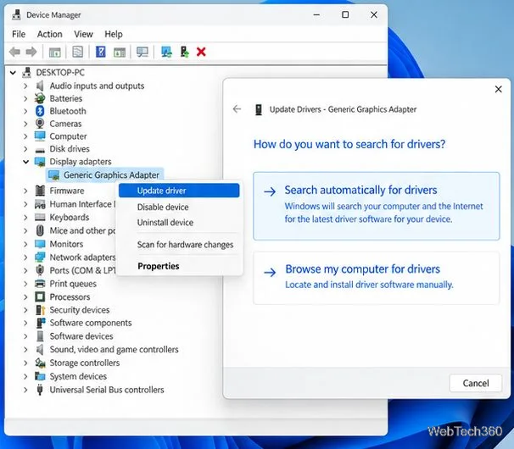The image size is (514, 449).
Task: Open the Help menu
Action: [114, 34]
